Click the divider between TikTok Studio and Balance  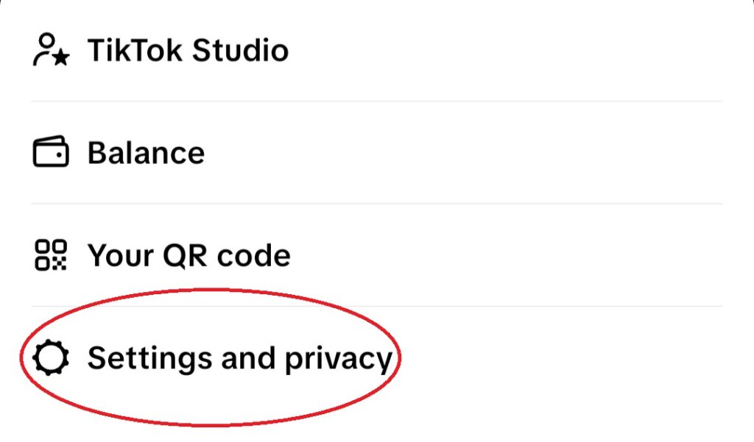[x=376, y=101]
